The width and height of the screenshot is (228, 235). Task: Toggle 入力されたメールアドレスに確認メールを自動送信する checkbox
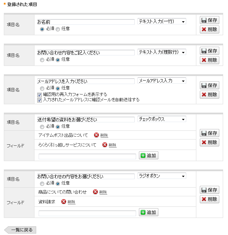tap(39, 100)
